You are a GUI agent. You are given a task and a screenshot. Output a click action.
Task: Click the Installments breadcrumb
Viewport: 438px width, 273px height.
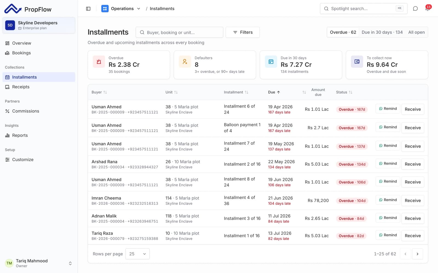point(162,9)
